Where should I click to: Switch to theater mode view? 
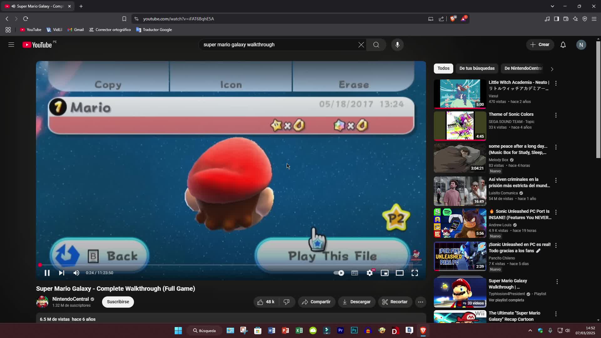pyautogui.click(x=400, y=273)
